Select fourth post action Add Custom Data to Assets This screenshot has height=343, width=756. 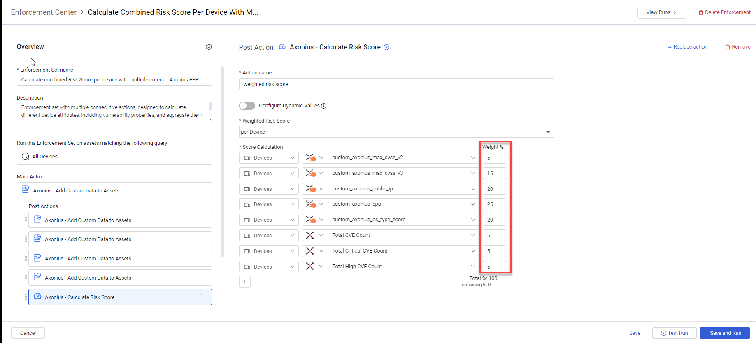[x=120, y=278]
